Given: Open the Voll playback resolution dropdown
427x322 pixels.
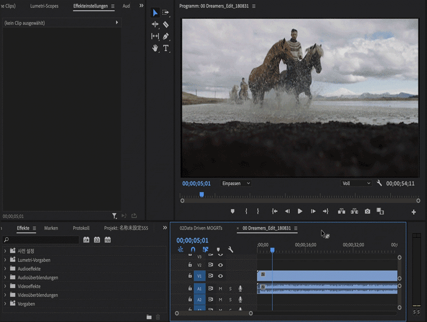Looking at the screenshot, I should click(x=356, y=183).
